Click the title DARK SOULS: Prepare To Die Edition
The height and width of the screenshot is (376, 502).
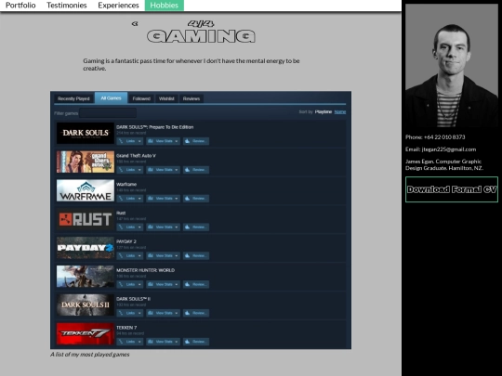click(x=155, y=127)
